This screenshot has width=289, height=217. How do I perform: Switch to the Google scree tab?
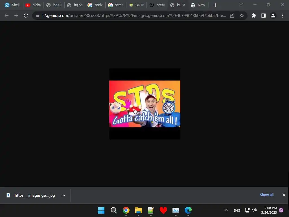pyautogui.click(x=116, y=5)
